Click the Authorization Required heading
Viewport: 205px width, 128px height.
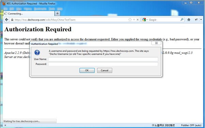point(38,29)
